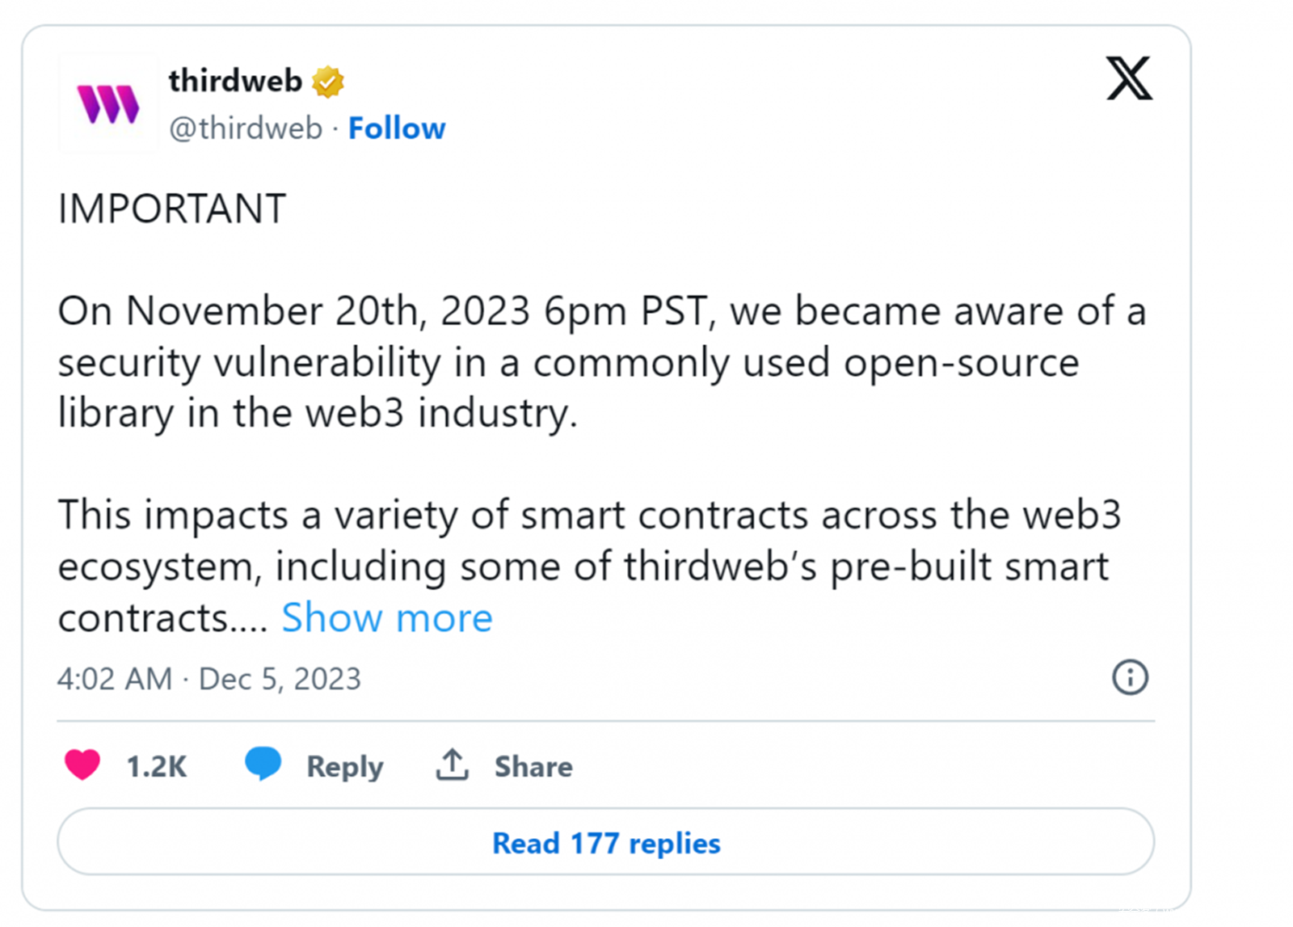Open the @thirdweb handle link
Viewport: 1293px width, 927px height.
246,129
